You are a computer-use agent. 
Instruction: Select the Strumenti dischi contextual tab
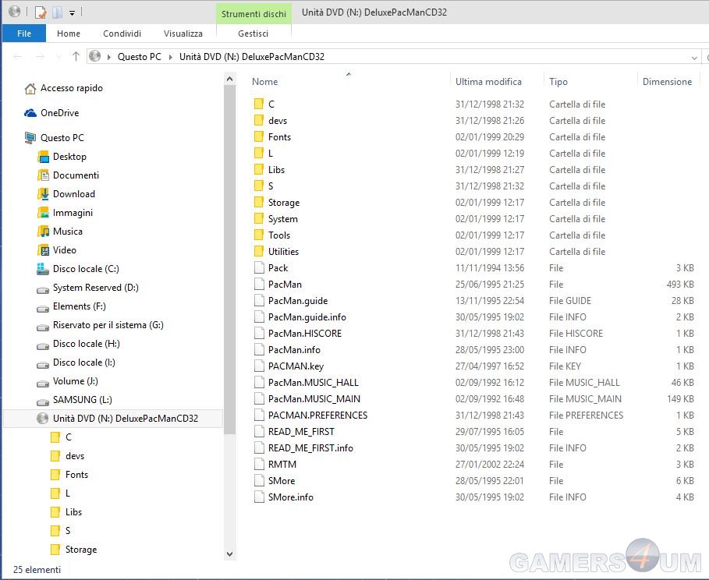(x=253, y=14)
